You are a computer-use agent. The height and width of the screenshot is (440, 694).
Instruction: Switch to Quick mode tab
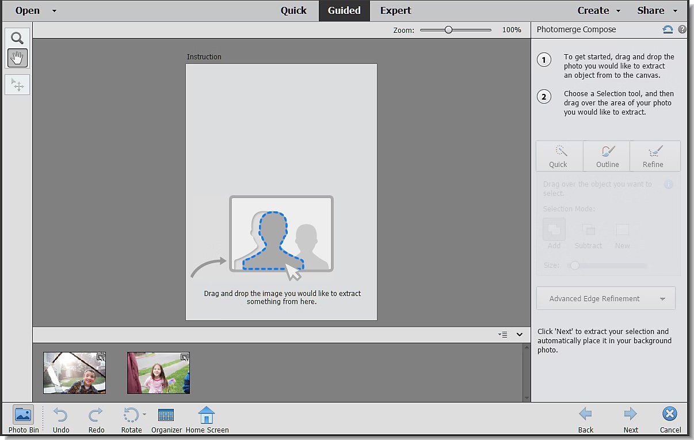point(293,10)
